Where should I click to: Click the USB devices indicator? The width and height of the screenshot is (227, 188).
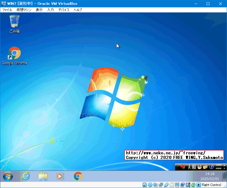[166, 185]
